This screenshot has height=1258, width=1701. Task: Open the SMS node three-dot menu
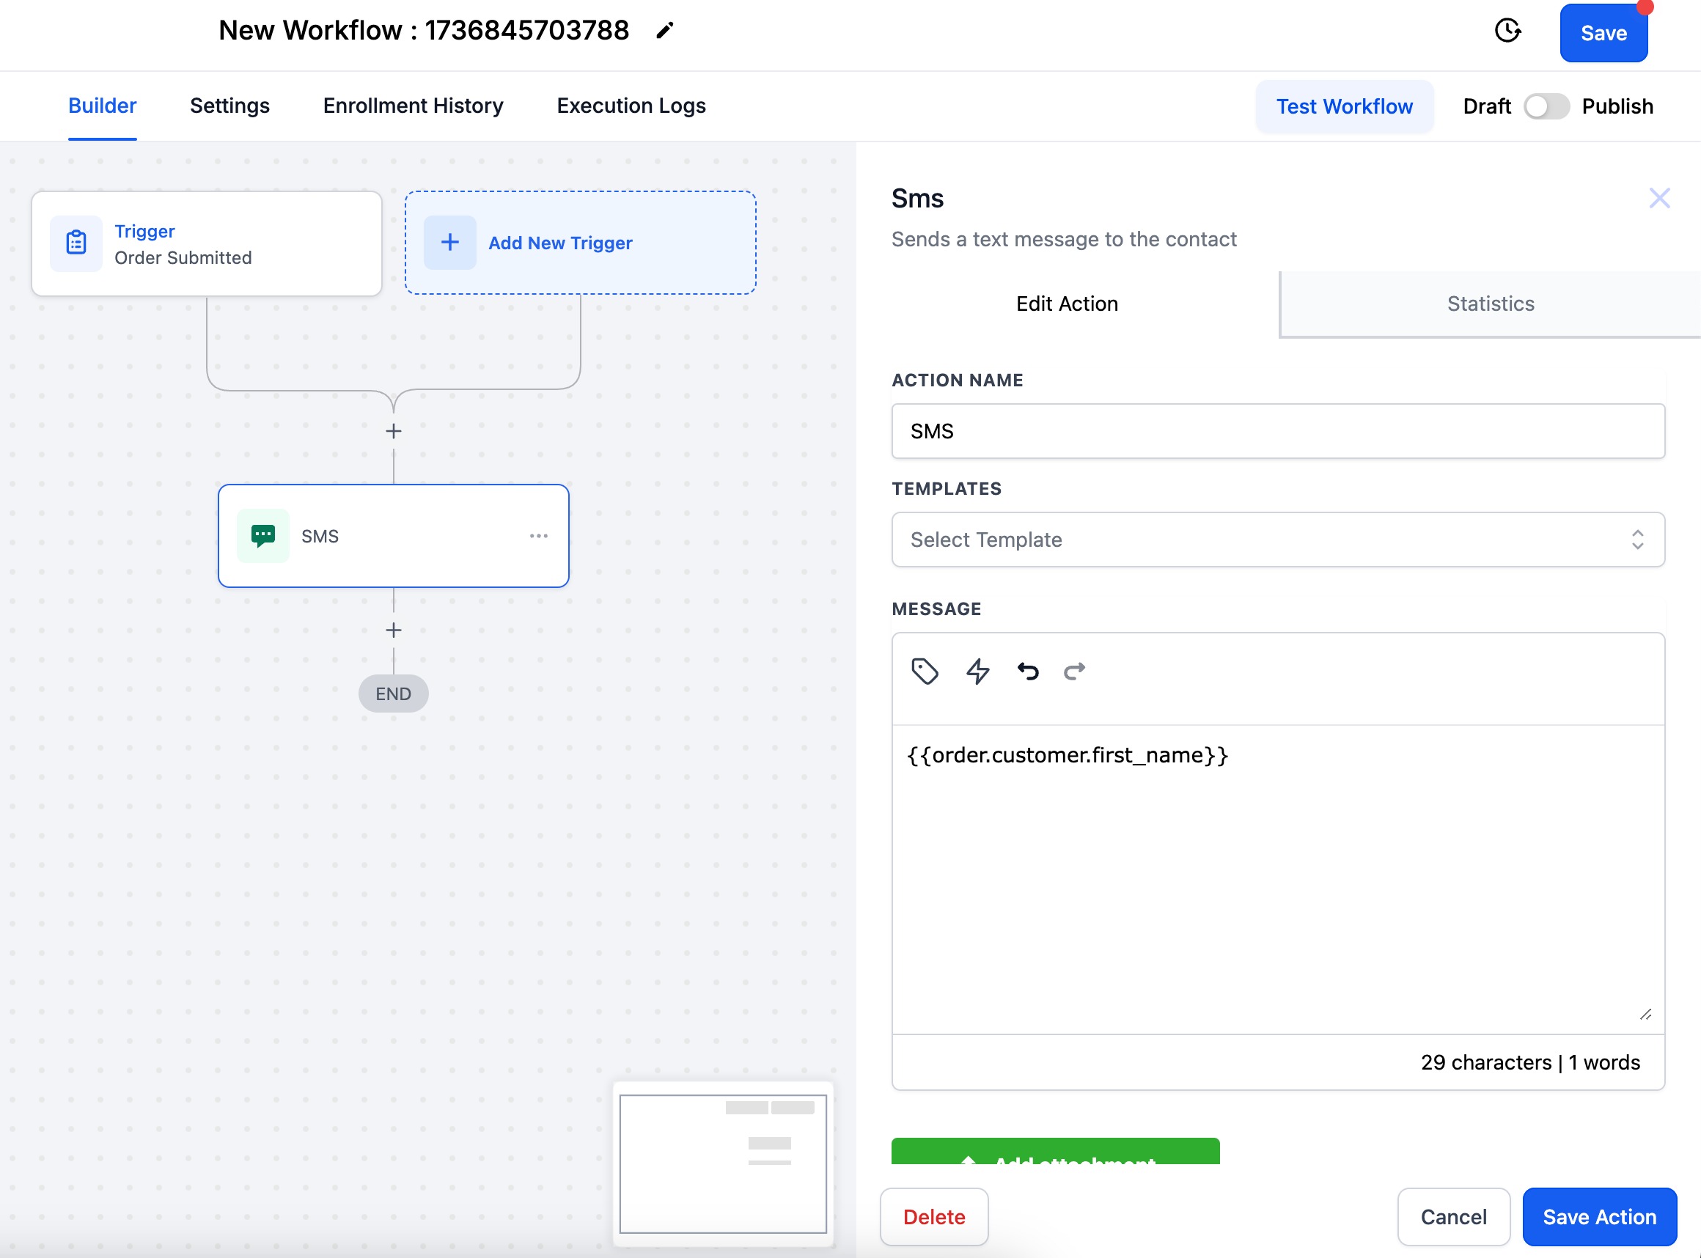(538, 536)
